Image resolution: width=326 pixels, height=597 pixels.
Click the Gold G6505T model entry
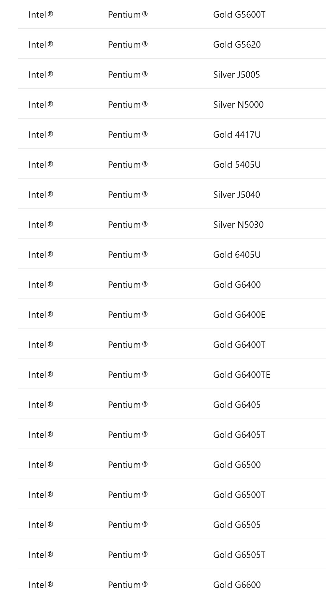point(239,555)
